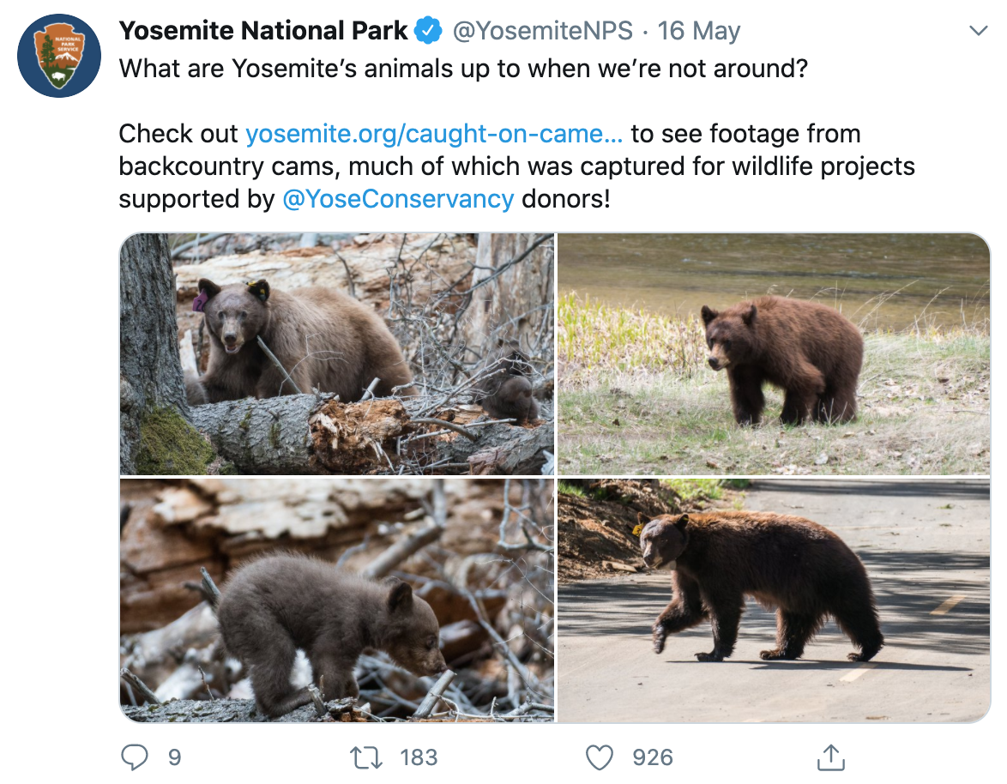Open the bear standing on grass photo
Image resolution: width=1007 pixels, height=784 pixels.
pyautogui.click(x=774, y=353)
